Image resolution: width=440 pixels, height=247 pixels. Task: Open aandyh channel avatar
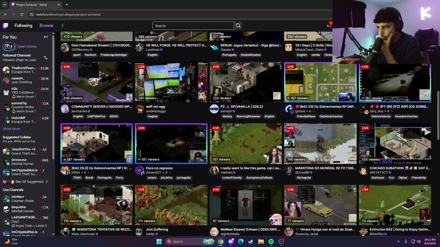point(214,109)
